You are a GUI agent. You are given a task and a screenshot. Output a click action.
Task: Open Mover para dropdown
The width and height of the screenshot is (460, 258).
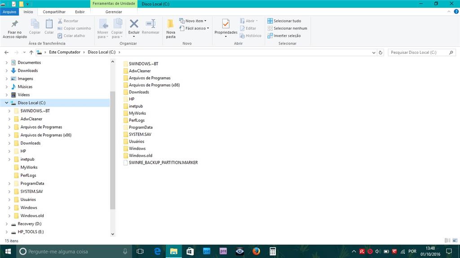103,35
